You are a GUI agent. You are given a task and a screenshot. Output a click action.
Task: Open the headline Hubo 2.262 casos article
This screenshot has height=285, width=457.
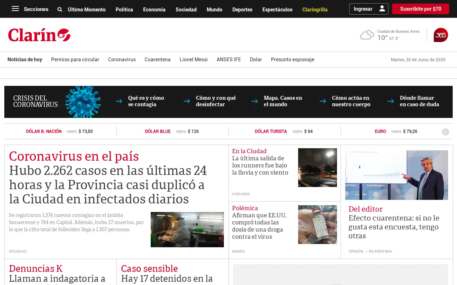108,185
